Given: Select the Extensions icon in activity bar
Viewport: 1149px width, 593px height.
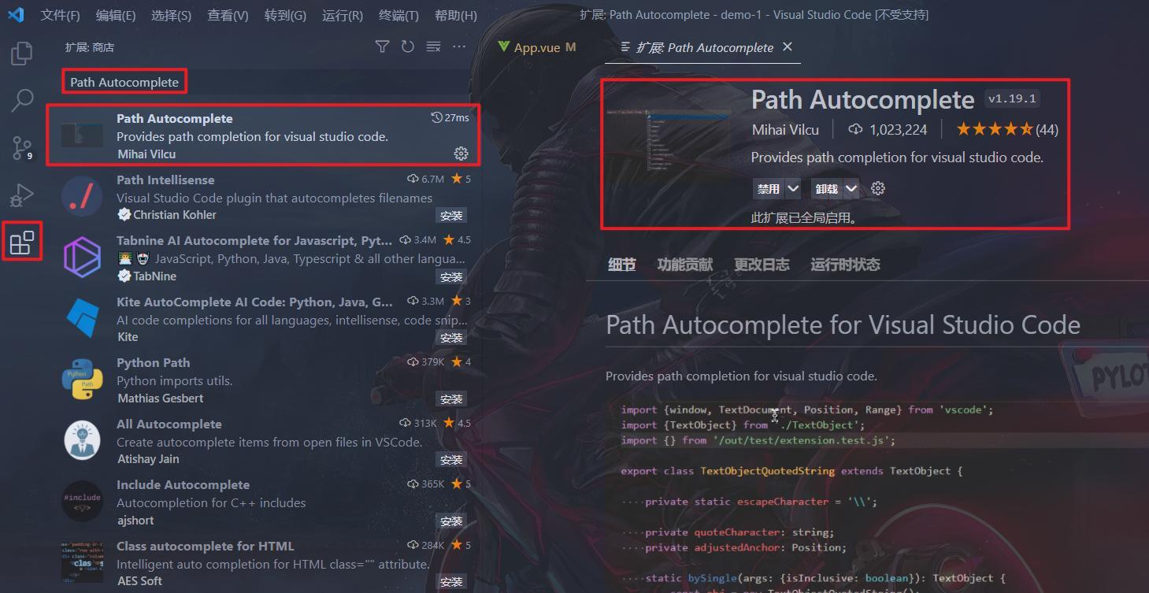Looking at the screenshot, I should pos(20,242).
